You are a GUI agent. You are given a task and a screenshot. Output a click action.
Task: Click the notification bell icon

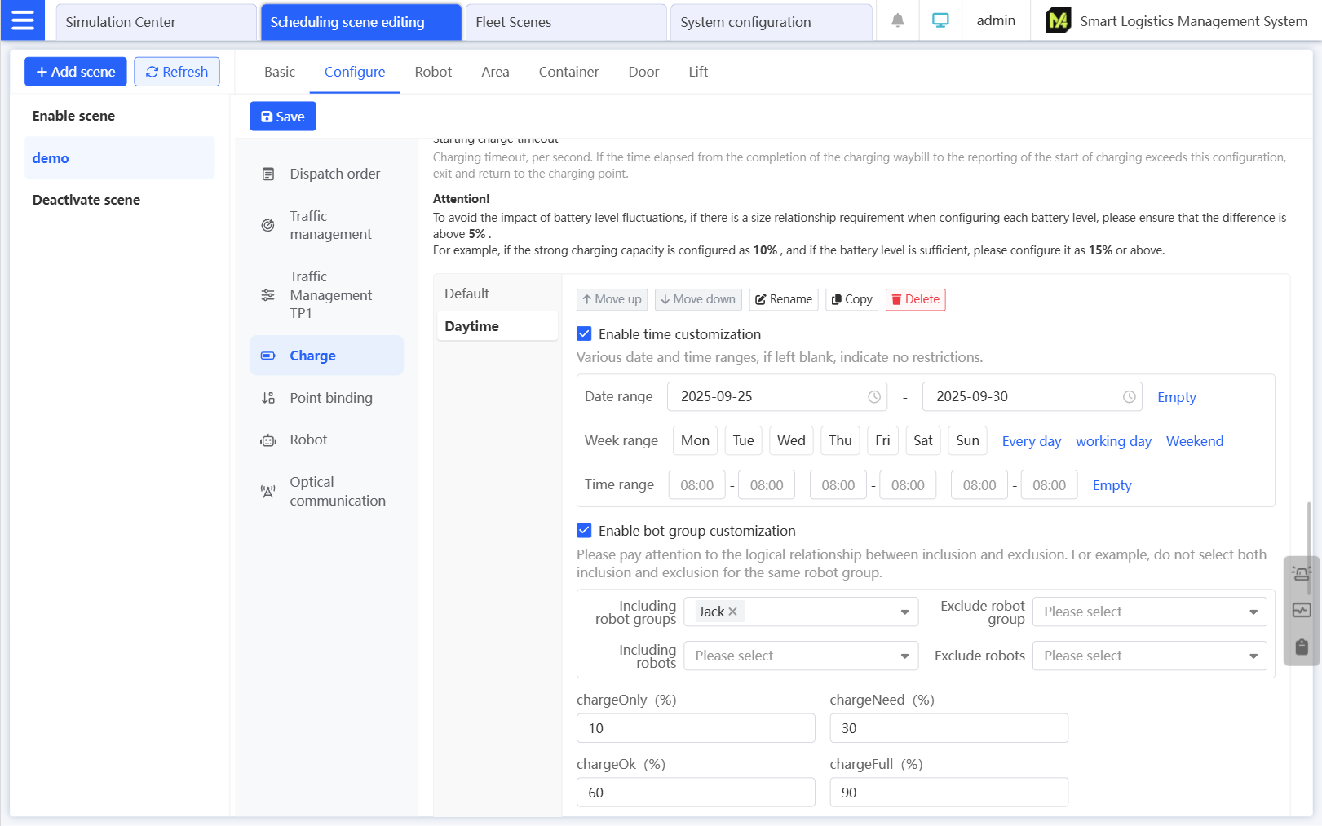897,21
